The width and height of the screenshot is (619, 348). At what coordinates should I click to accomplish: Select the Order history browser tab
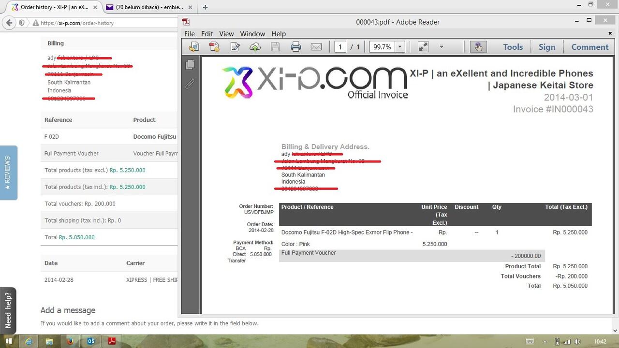coord(54,7)
